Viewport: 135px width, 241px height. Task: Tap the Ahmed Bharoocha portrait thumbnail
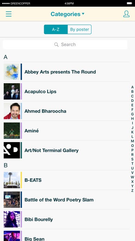12,111
